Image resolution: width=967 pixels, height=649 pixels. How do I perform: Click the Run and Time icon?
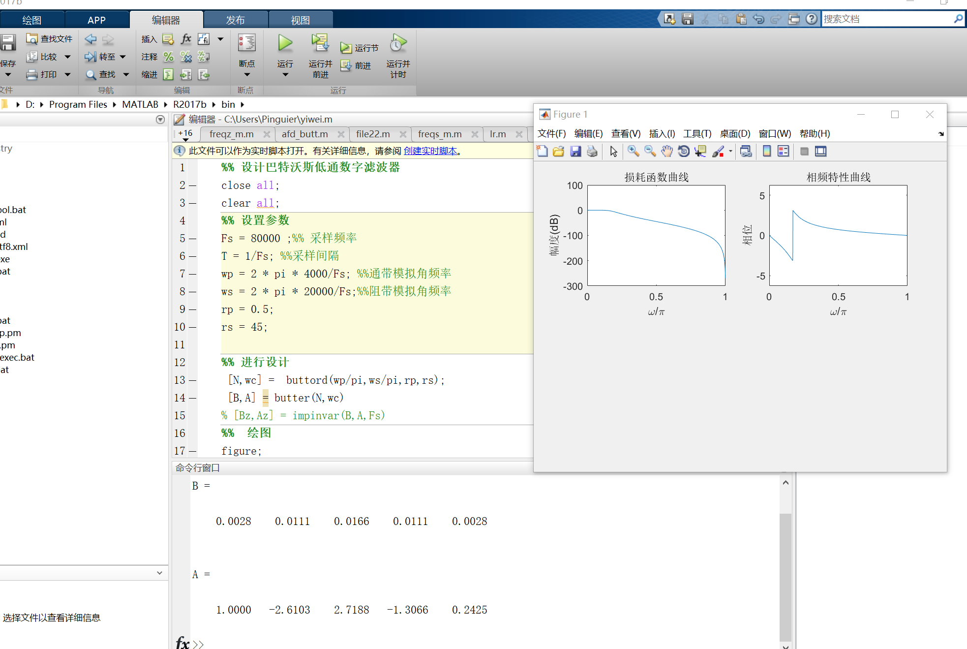pos(398,43)
